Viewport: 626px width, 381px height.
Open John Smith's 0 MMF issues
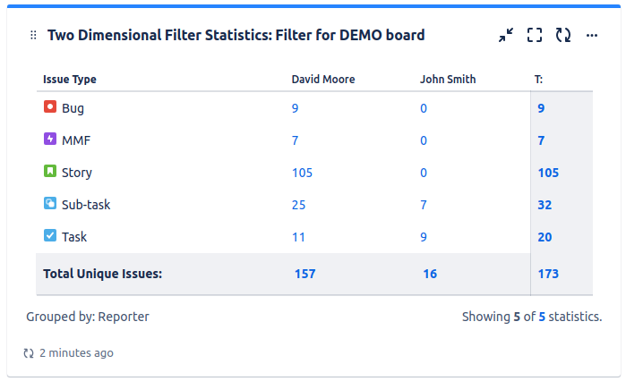(424, 140)
